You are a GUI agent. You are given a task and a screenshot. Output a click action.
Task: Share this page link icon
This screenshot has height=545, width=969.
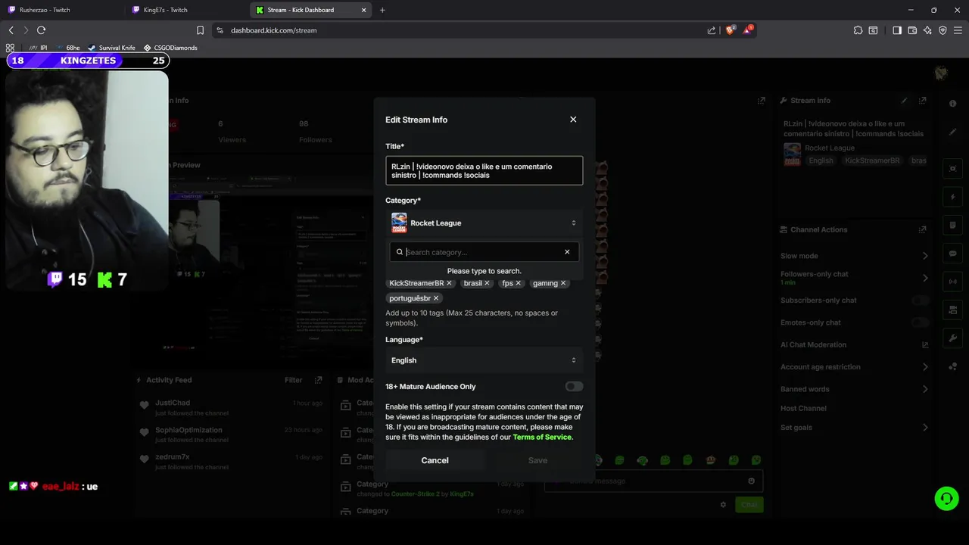(712, 30)
